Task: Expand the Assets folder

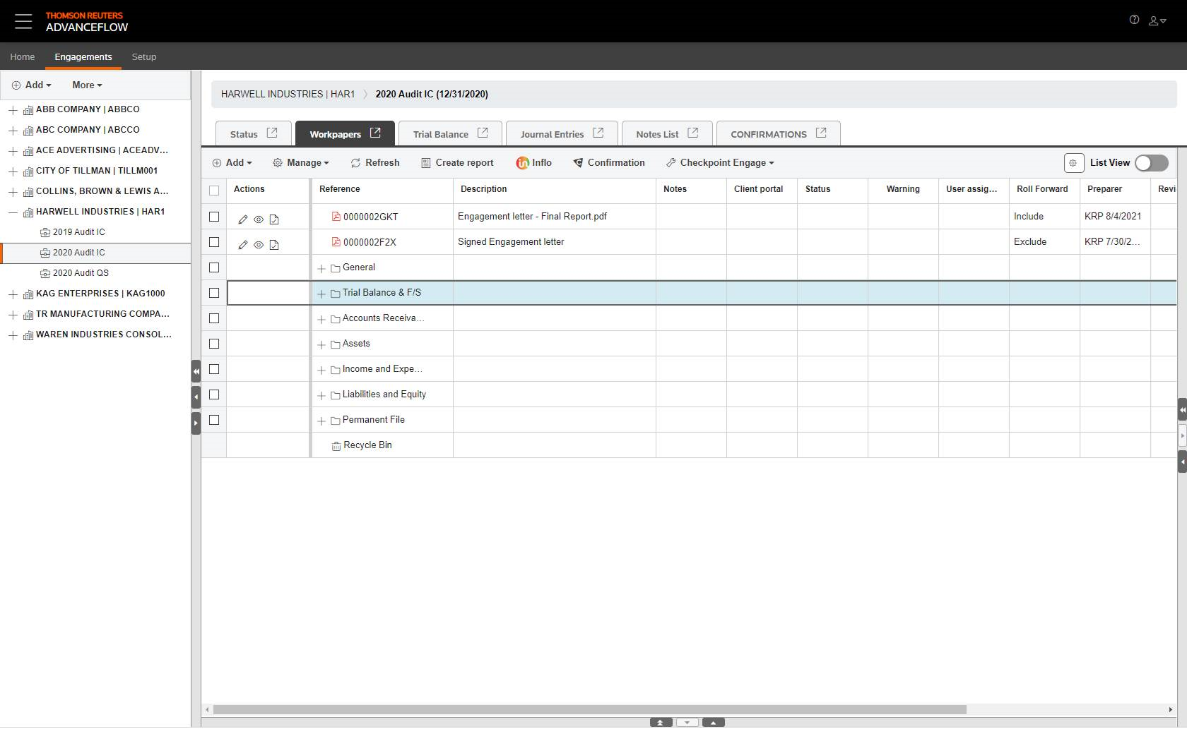Action: pos(321,344)
